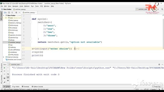Open the Help menu
164x92 pixels.
click(52, 6)
